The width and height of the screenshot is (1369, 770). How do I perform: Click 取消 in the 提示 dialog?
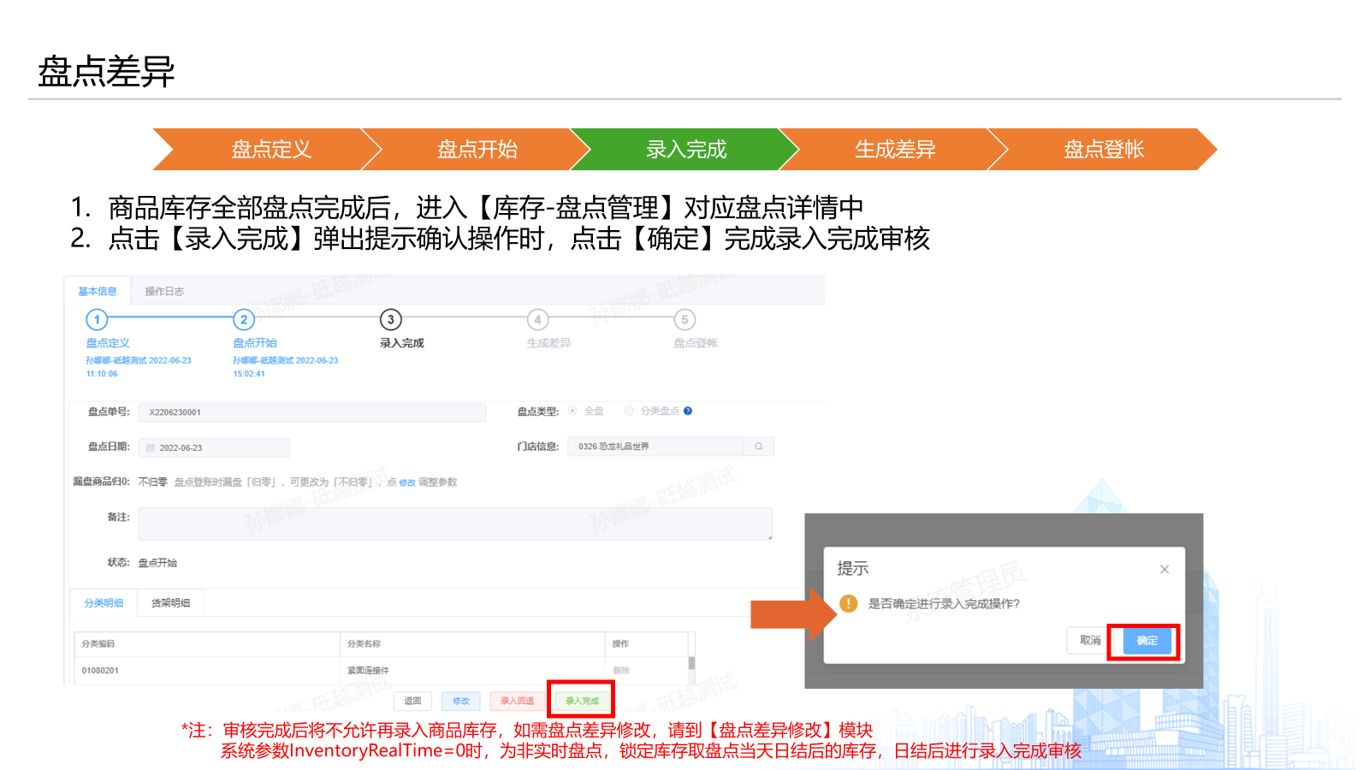click(1090, 641)
